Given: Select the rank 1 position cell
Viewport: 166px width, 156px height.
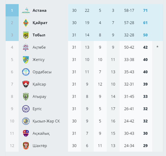Looking at the screenshot, I should [12, 10].
